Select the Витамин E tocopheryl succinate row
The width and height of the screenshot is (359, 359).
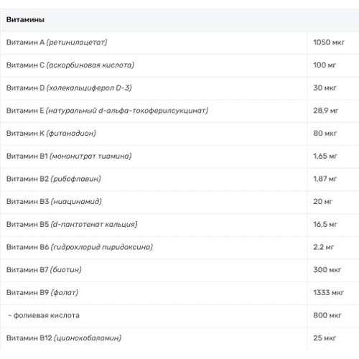coord(179,111)
